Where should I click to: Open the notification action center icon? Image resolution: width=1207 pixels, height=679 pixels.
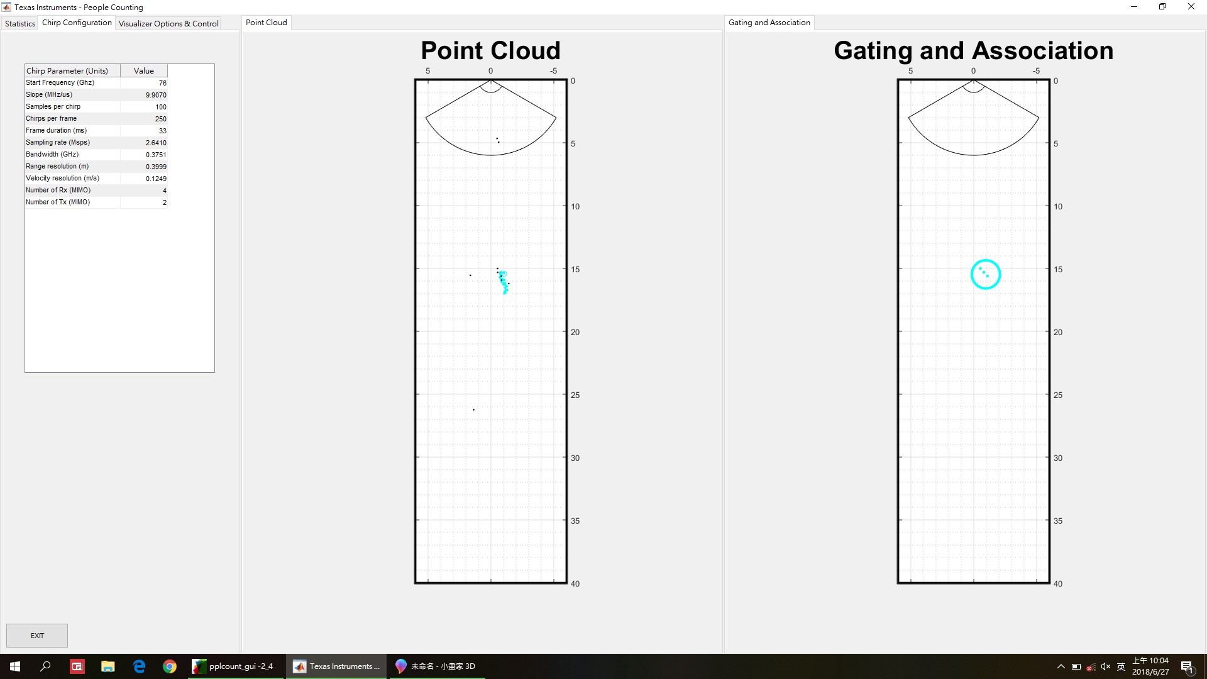click(1187, 667)
